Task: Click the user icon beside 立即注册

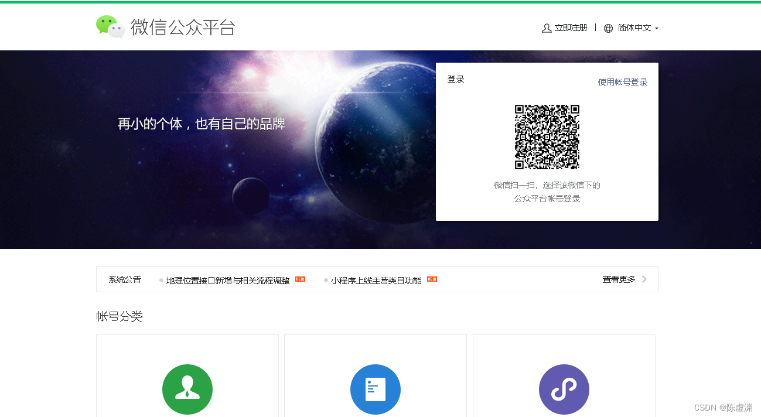Action: point(547,28)
